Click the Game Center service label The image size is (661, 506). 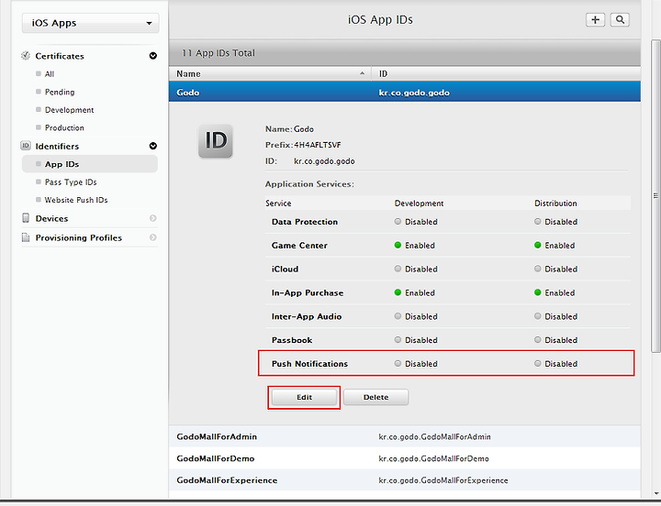(299, 246)
